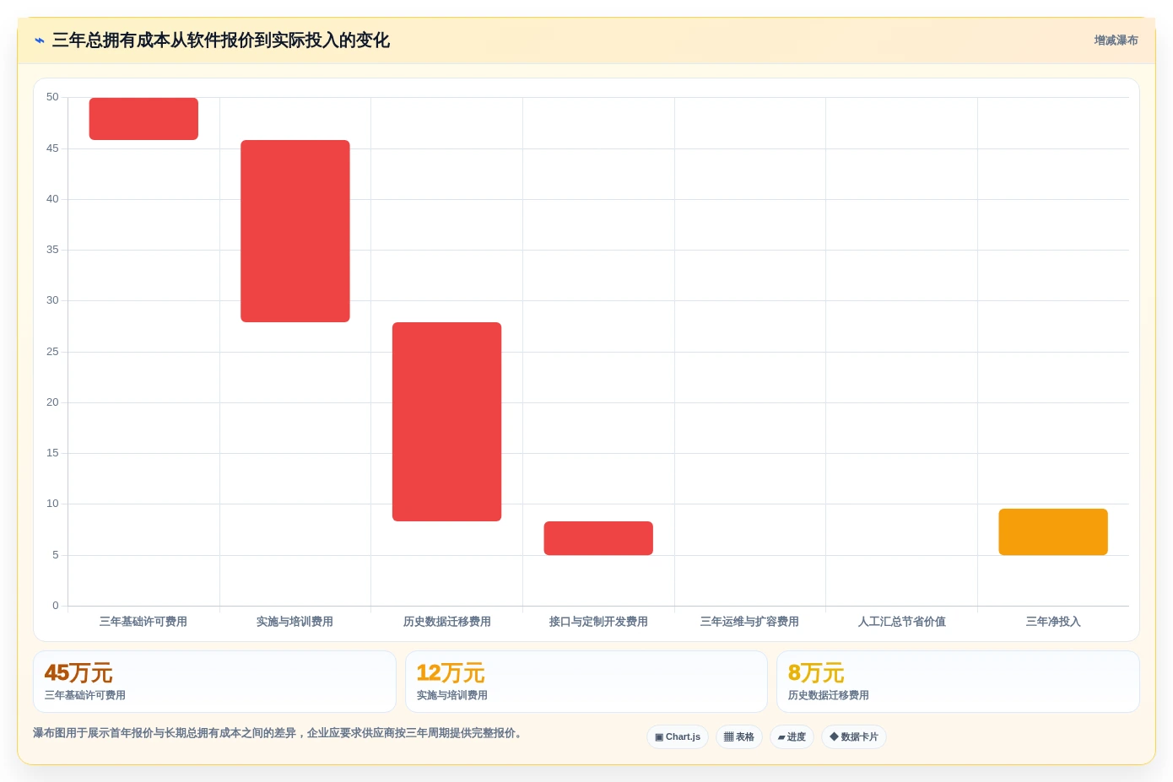Image resolution: width=1173 pixels, height=782 pixels.
Task: Click the red bar for 接口与定制开发费用
Action: 598,538
